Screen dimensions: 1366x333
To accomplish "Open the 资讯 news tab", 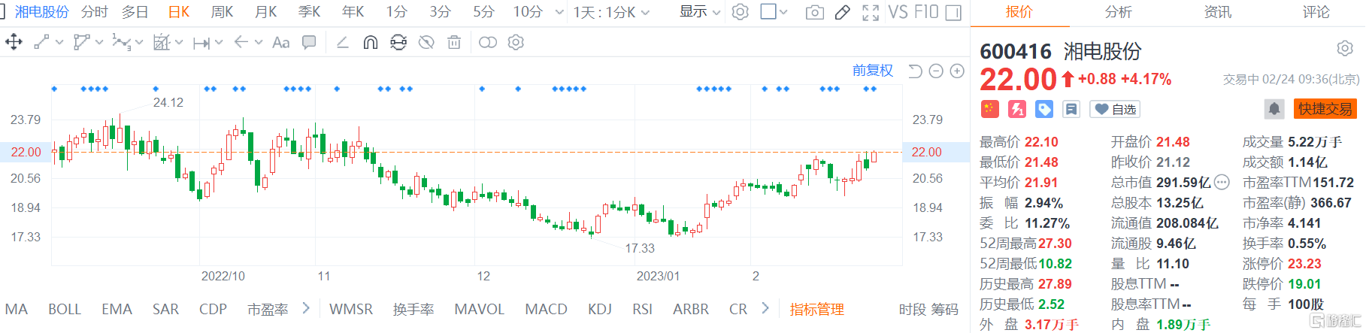I will (1217, 12).
